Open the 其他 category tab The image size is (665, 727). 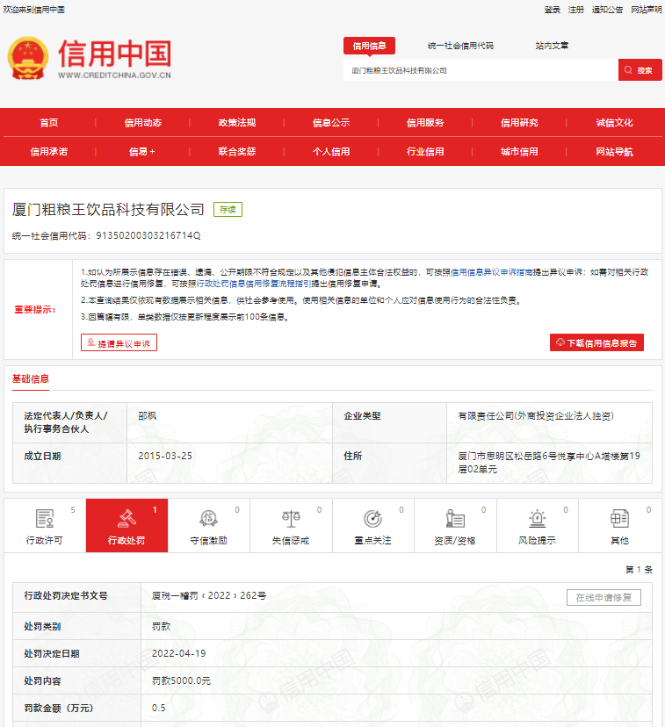(620, 526)
